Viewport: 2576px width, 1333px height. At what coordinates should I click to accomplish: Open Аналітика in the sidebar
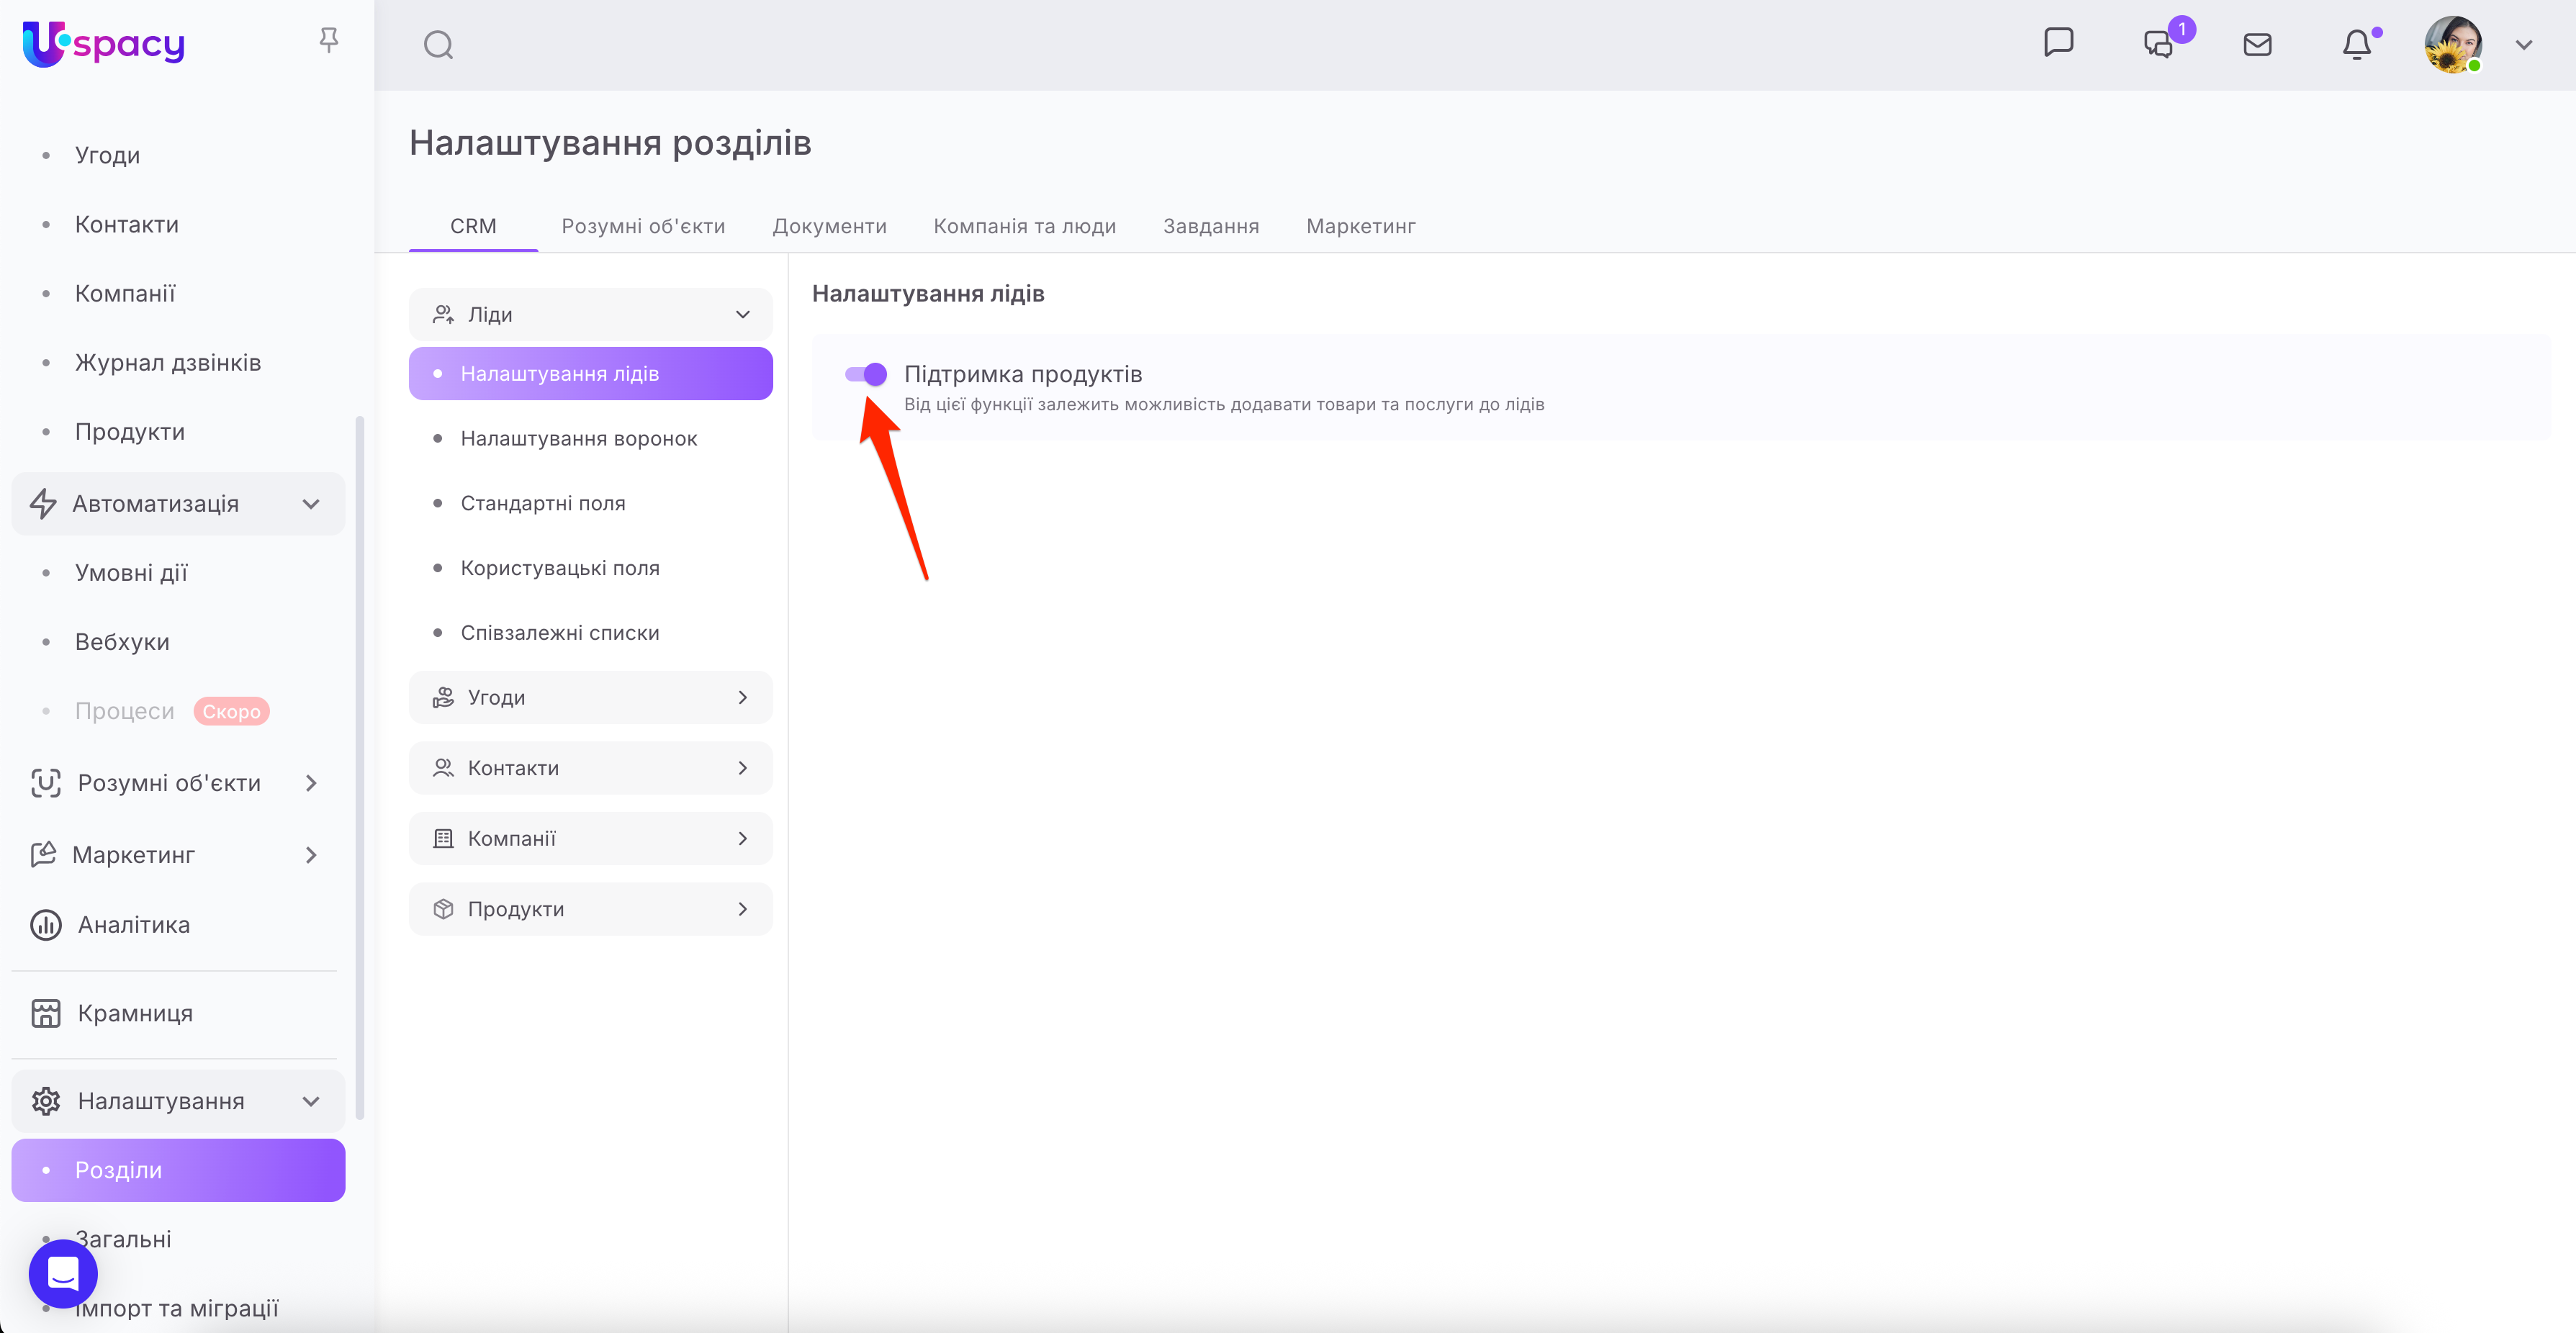coord(133,924)
